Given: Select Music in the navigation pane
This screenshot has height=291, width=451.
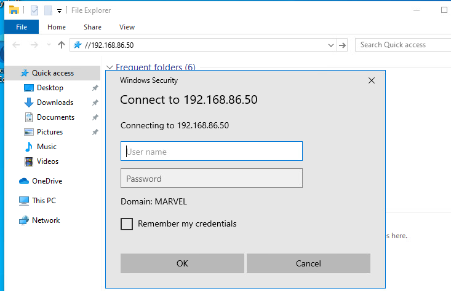Looking at the screenshot, I should pyautogui.click(x=46, y=147).
